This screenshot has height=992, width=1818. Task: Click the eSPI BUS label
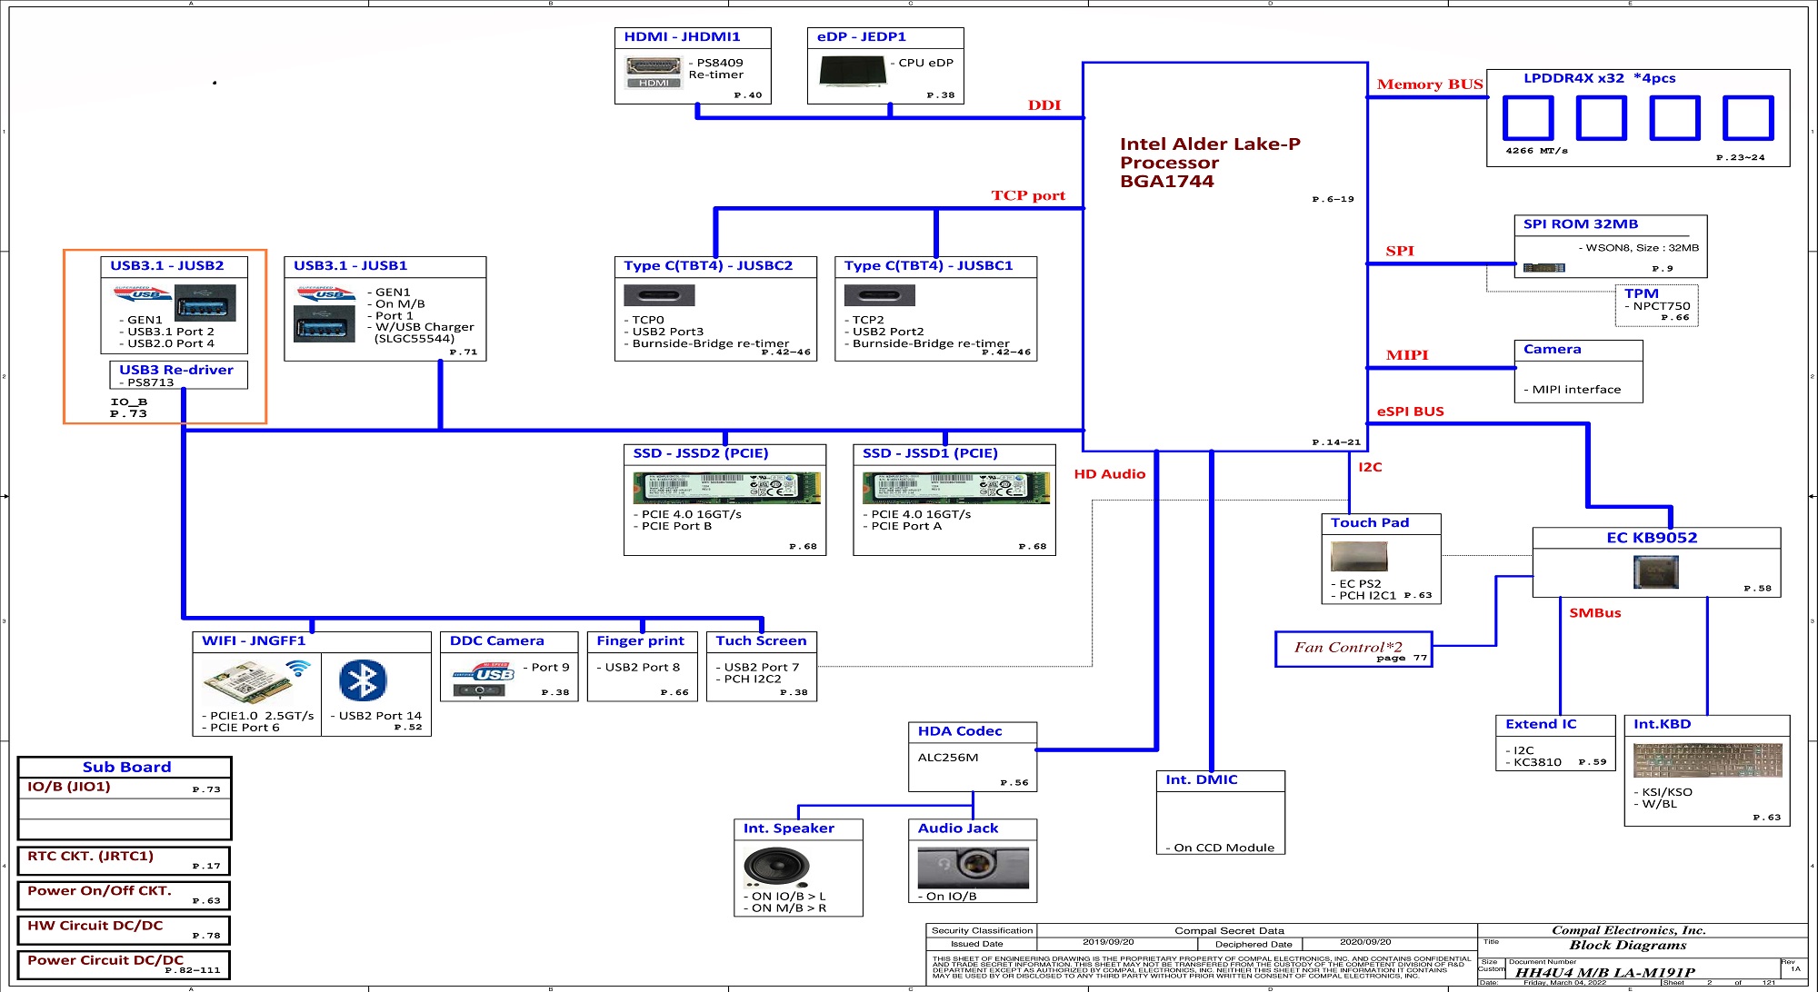click(x=1410, y=412)
